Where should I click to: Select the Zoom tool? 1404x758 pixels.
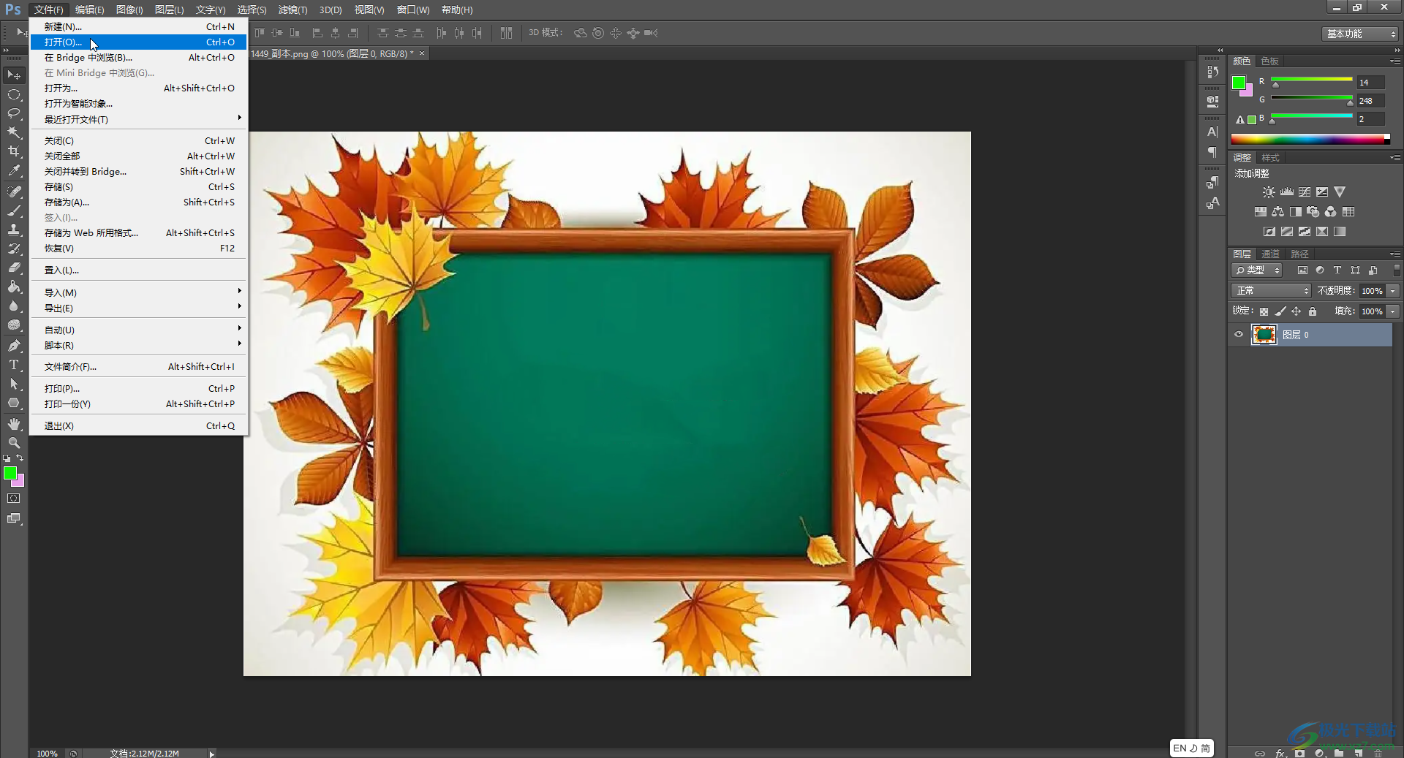click(14, 443)
